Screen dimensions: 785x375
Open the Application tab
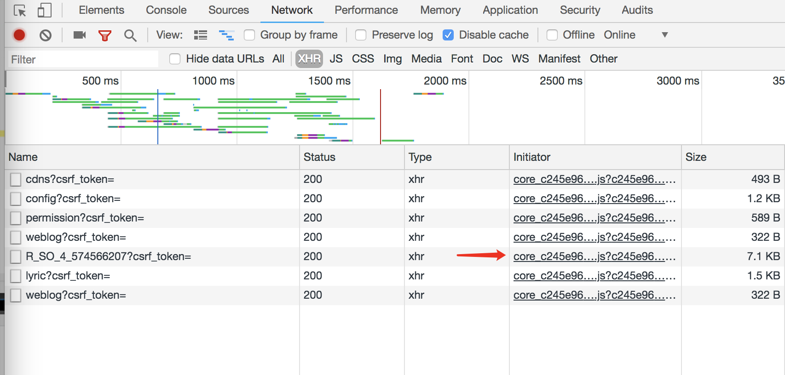pos(510,10)
